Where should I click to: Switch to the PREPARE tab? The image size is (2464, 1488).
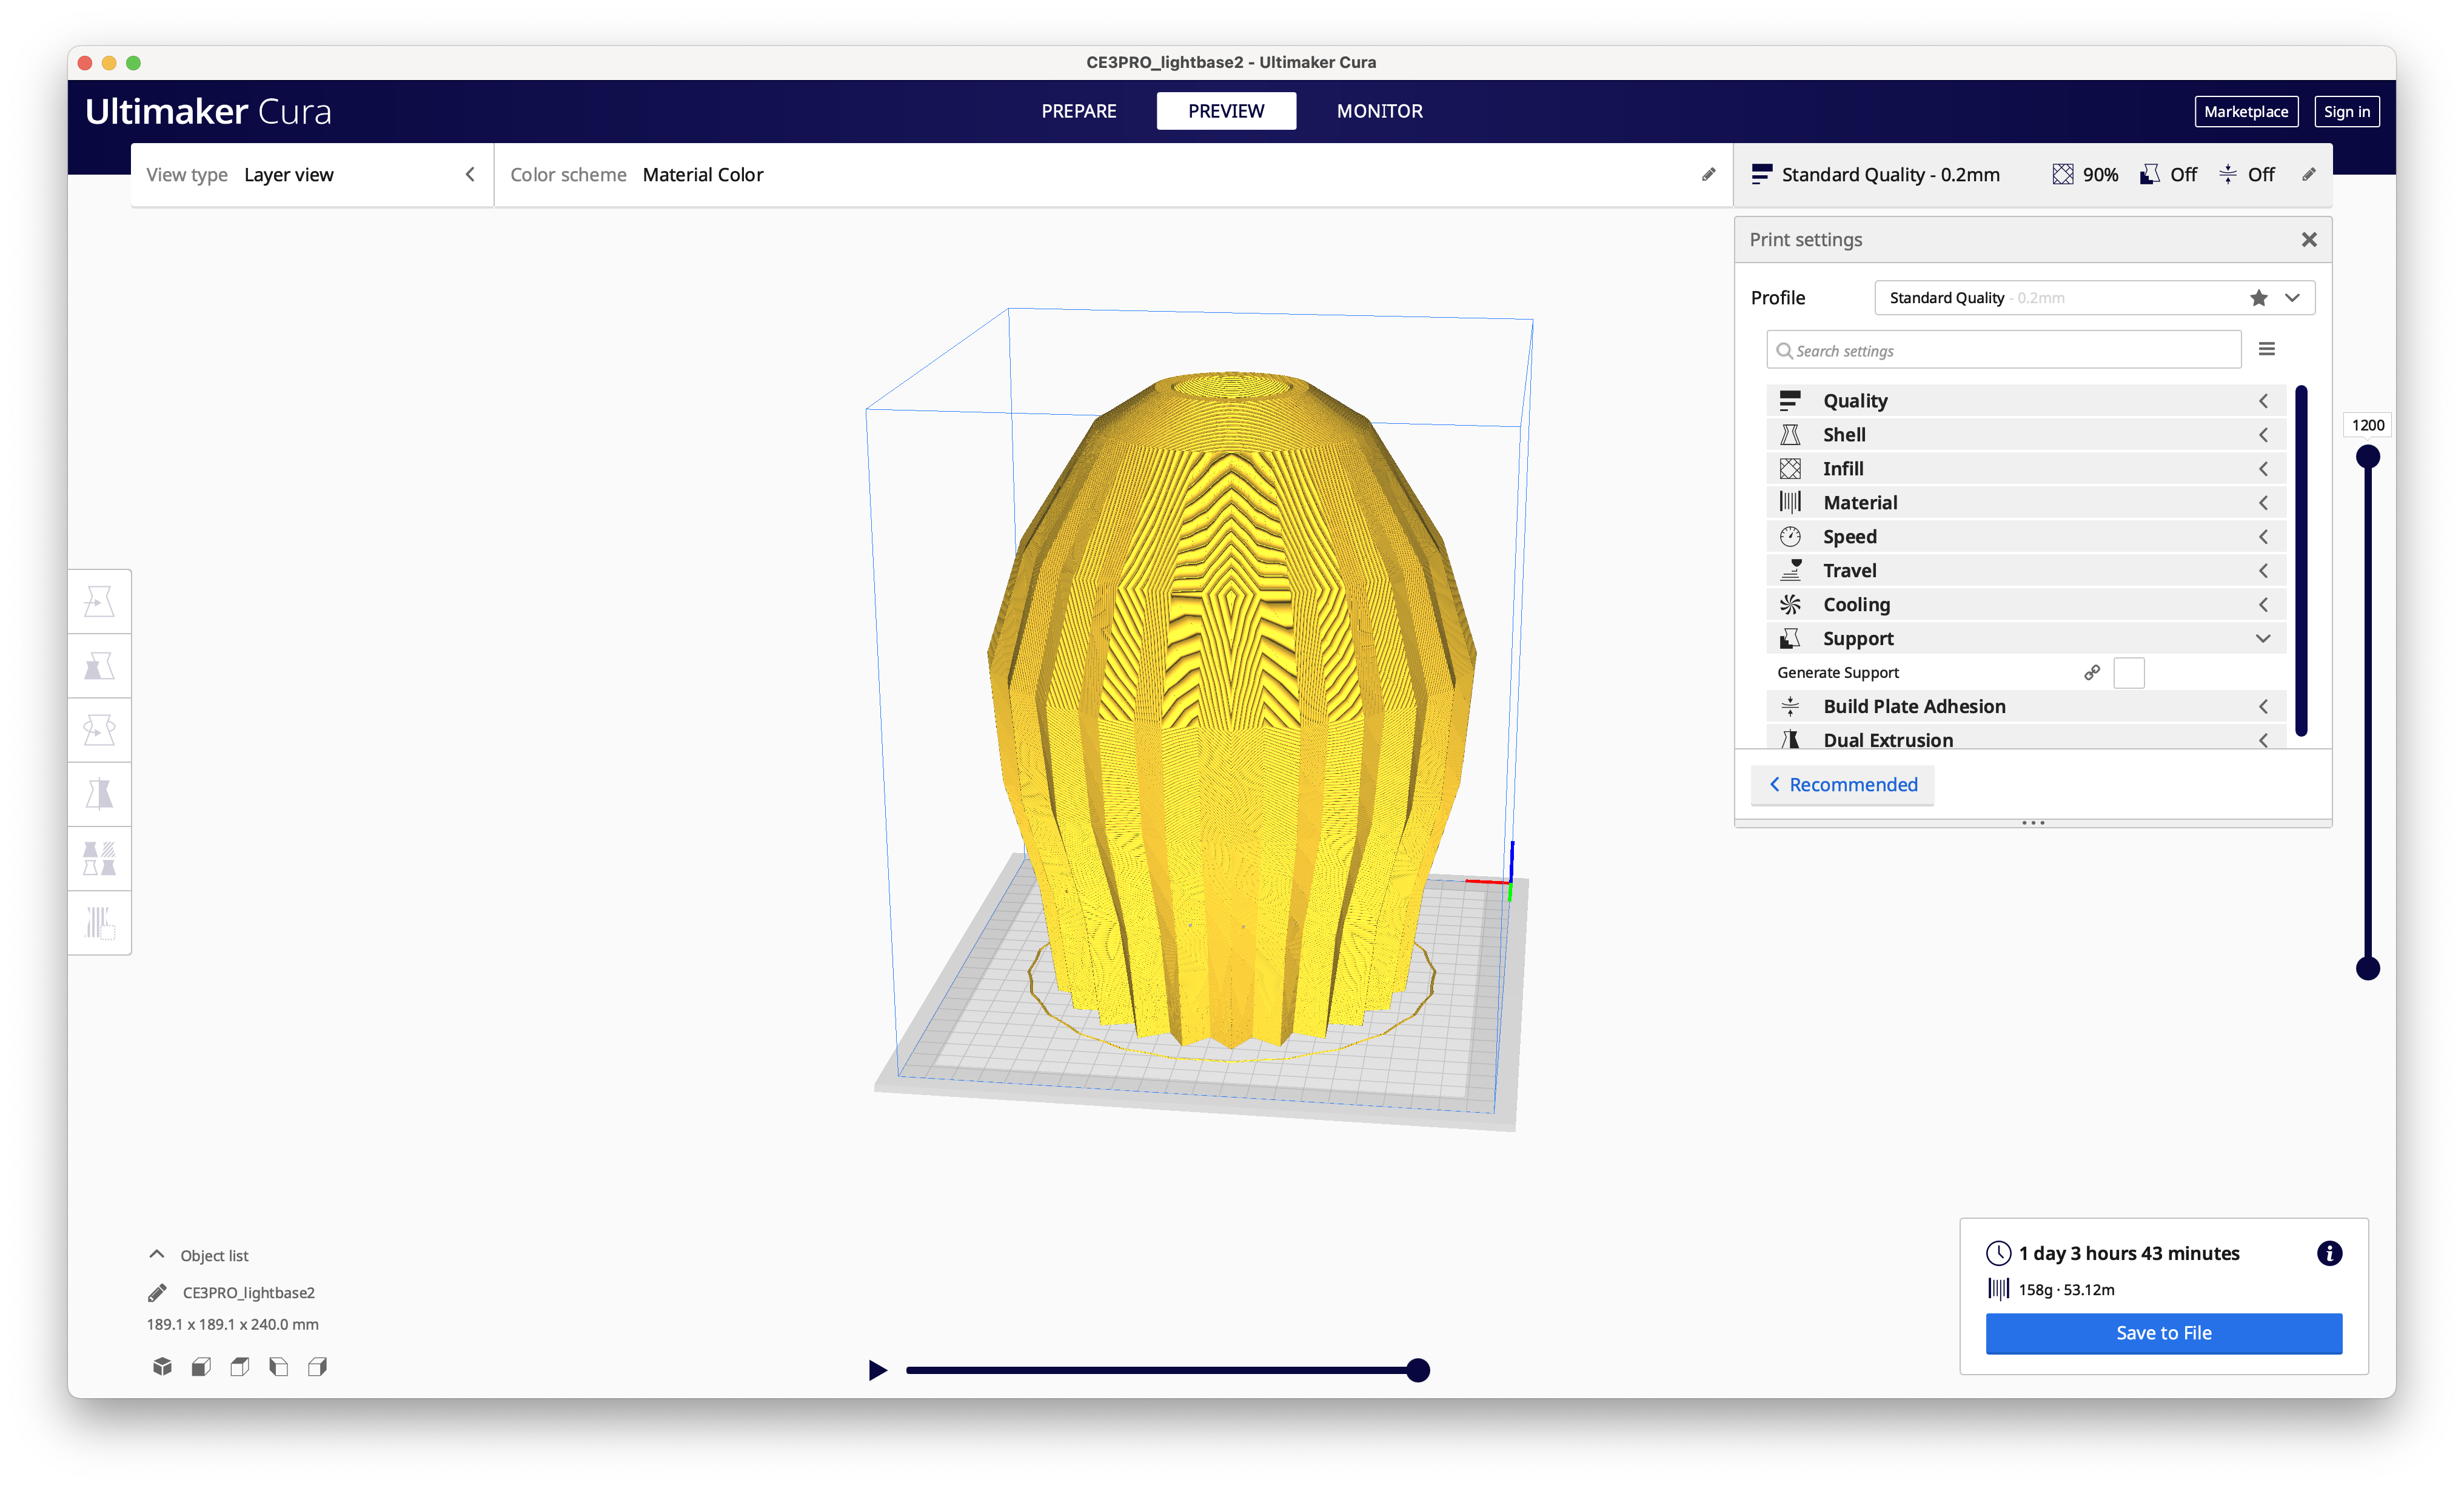[x=1079, y=111]
